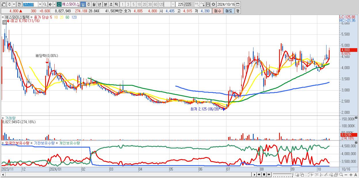This screenshot has width=359, height=178.
Task: Click the stock code input field 365330
Action: (30, 4)
